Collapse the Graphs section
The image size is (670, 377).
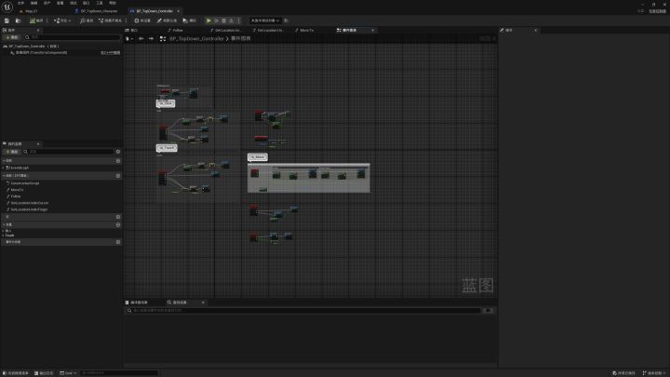[x=4, y=161]
